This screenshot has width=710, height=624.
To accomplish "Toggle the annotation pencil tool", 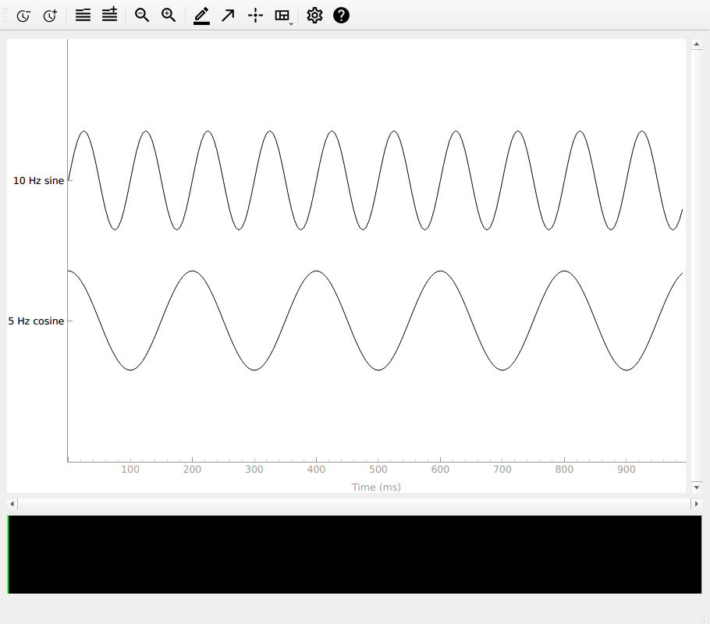I will click(201, 15).
